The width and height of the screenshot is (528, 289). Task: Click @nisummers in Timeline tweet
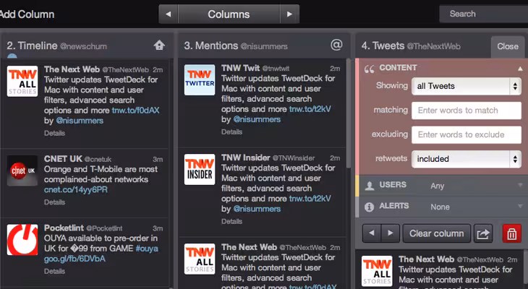point(80,121)
